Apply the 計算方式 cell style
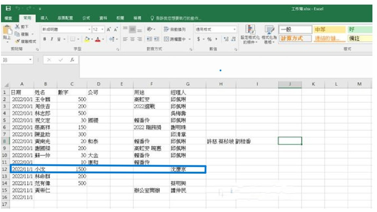This screenshot has height=212, width=377. click(292, 39)
